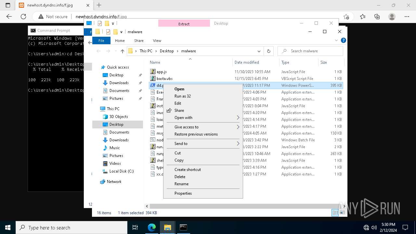Open 3D Objects folder in navigation pane

pyautogui.click(x=119, y=117)
